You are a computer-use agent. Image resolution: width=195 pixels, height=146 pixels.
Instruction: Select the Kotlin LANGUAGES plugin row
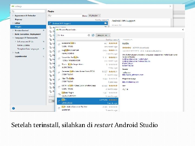(88, 101)
